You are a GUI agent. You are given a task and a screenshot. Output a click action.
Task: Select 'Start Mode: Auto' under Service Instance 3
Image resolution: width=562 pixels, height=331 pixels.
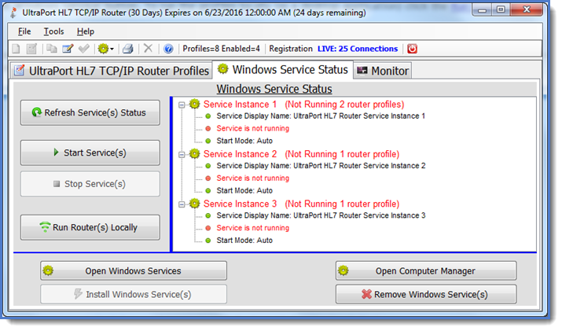click(244, 241)
